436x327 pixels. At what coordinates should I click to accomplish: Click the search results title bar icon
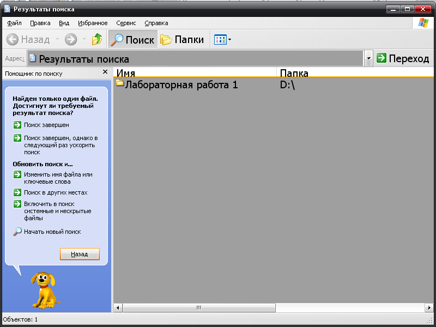(7, 9)
